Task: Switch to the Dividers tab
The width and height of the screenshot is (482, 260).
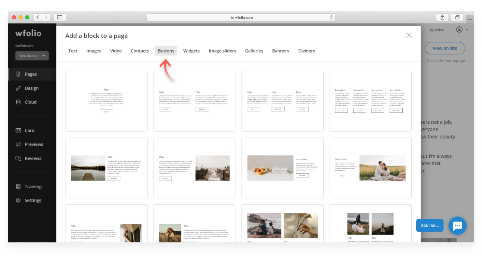Action: coord(306,51)
